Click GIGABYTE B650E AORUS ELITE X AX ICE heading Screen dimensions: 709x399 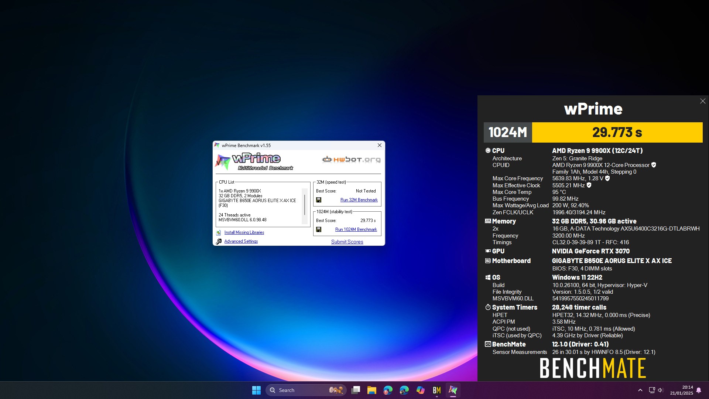(612, 260)
